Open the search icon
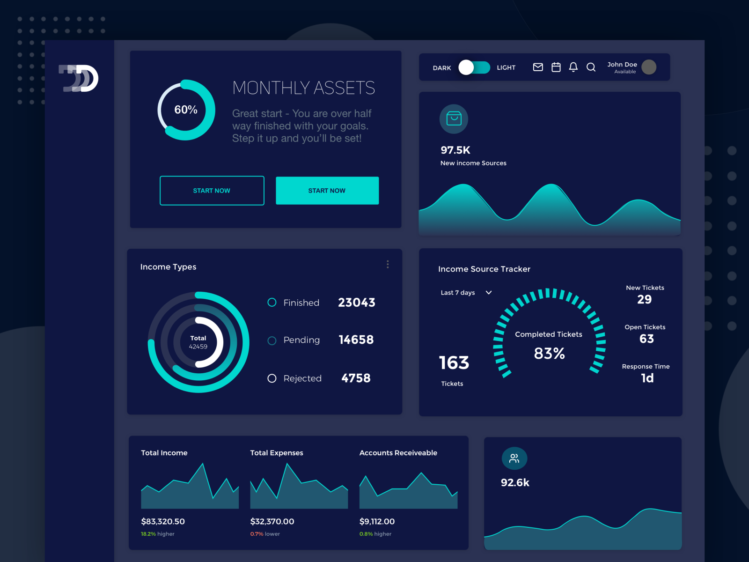The width and height of the screenshot is (749, 562). click(x=591, y=67)
